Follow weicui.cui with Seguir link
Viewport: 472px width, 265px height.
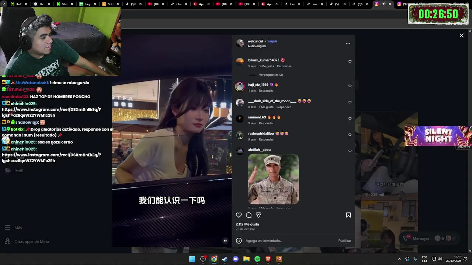click(x=272, y=41)
